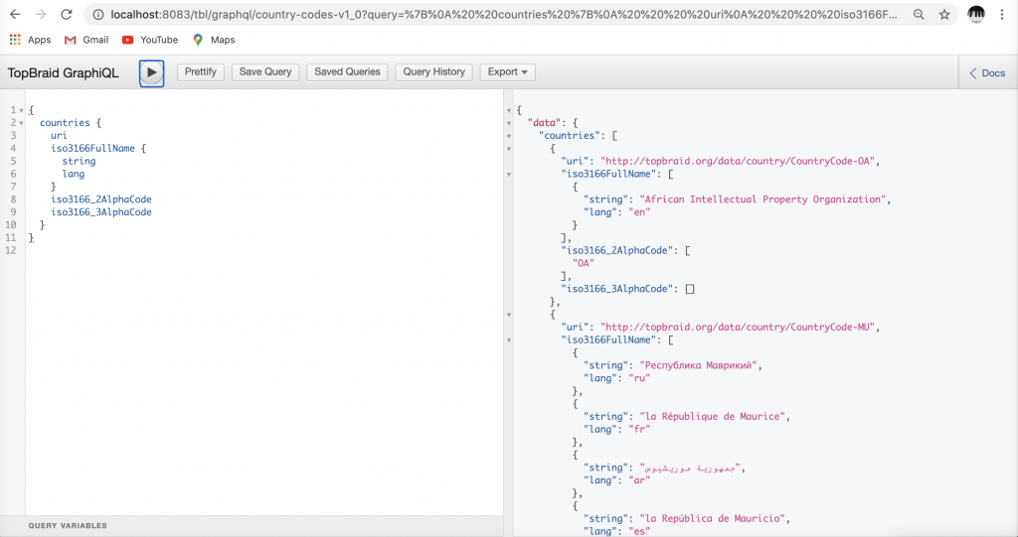Collapse first iso3166FullName array in results

[x=508, y=175]
